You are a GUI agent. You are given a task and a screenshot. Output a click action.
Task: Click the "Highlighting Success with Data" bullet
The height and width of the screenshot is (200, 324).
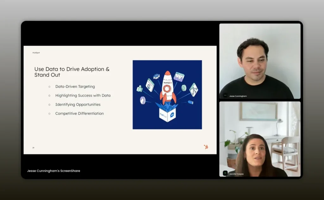(x=83, y=95)
